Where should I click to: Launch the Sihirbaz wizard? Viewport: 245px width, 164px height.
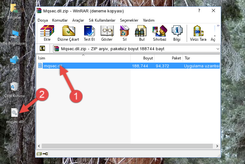pos(160,33)
